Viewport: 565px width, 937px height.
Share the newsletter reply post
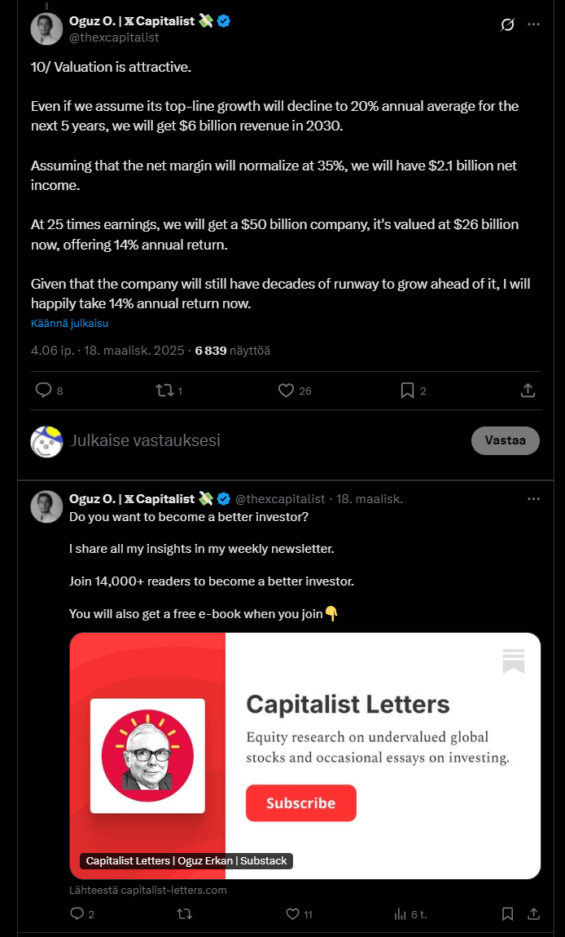533,914
